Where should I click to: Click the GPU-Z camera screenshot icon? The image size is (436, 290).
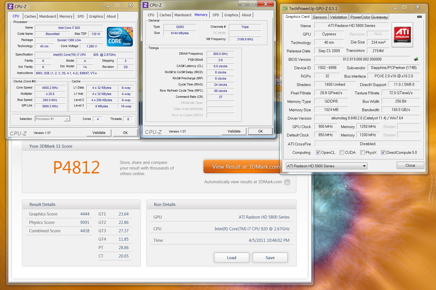(419, 17)
